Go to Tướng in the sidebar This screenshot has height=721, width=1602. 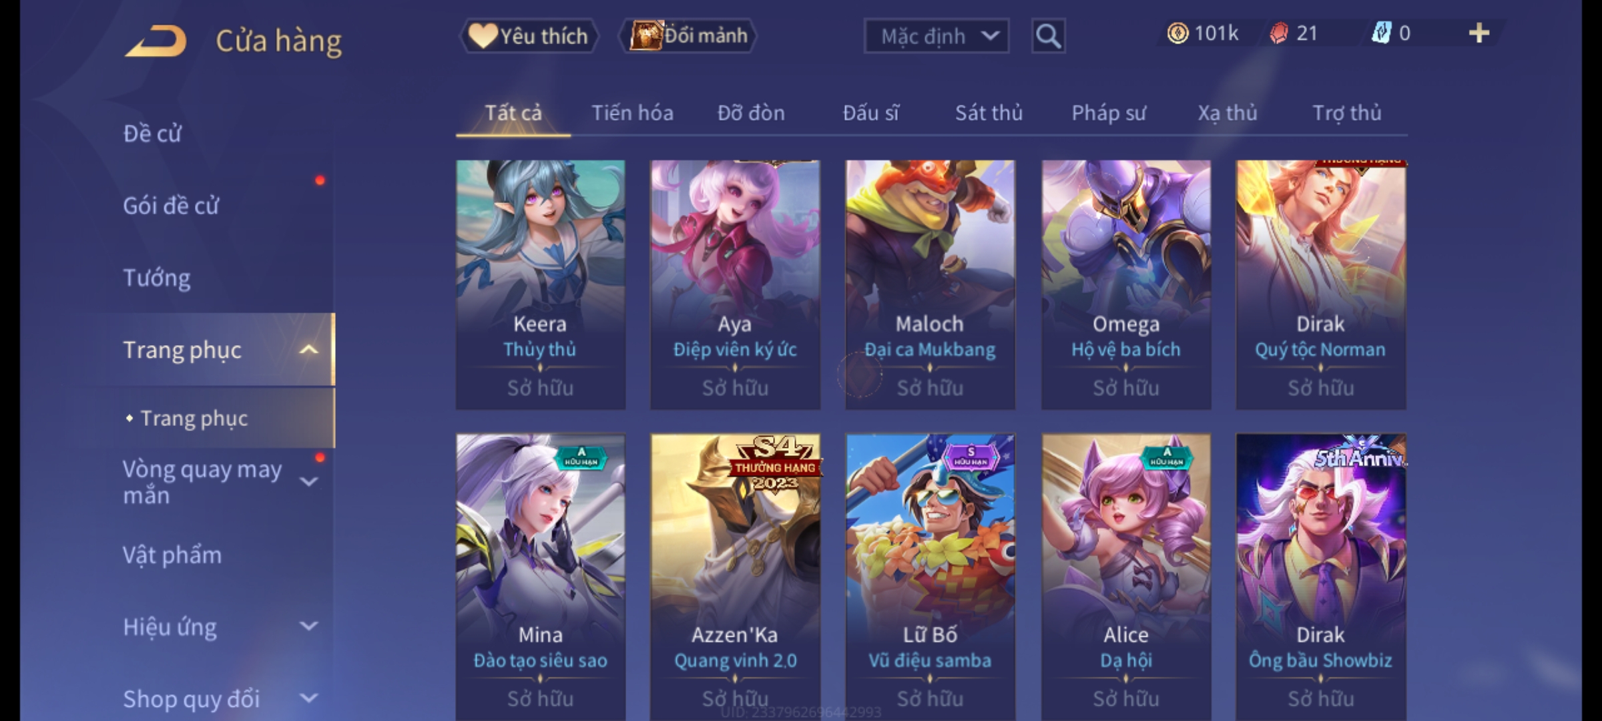pos(157,278)
